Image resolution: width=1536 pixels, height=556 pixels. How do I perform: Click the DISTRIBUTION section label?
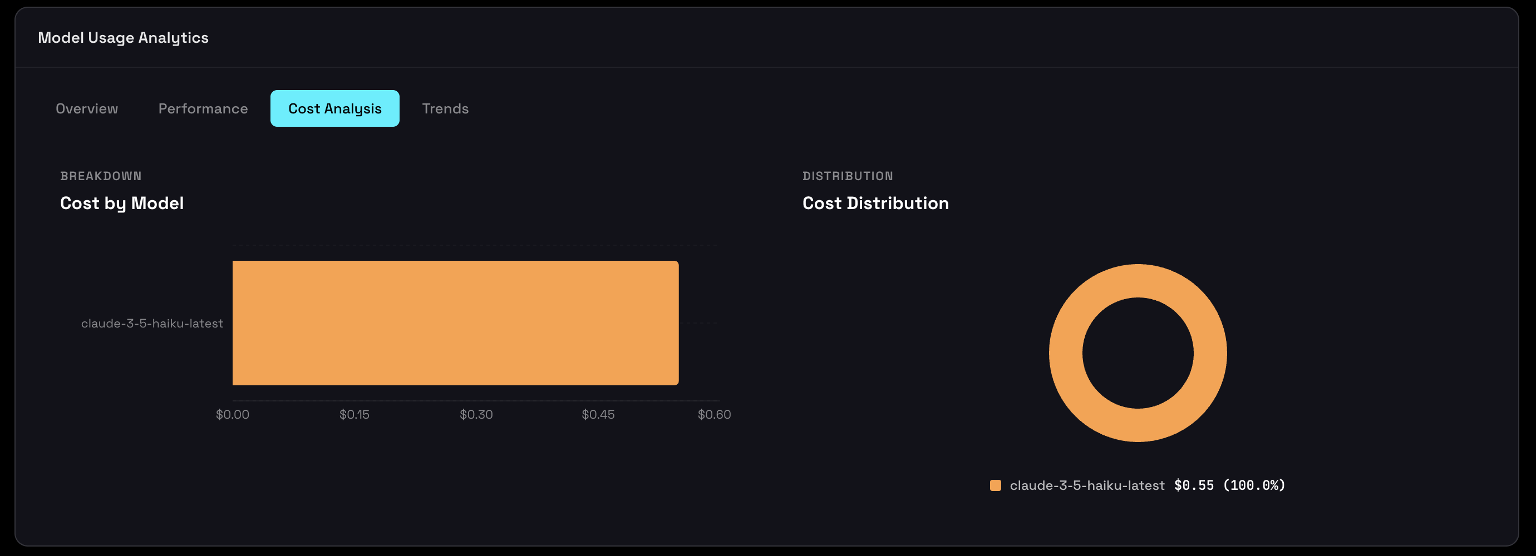pyautogui.click(x=847, y=175)
